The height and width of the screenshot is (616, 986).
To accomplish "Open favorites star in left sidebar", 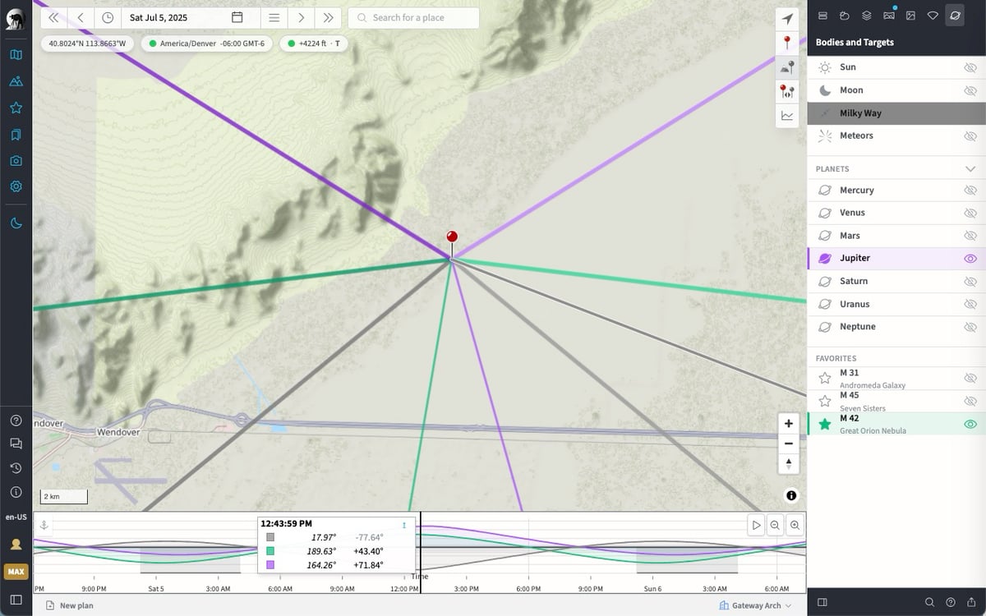I will (x=16, y=108).
